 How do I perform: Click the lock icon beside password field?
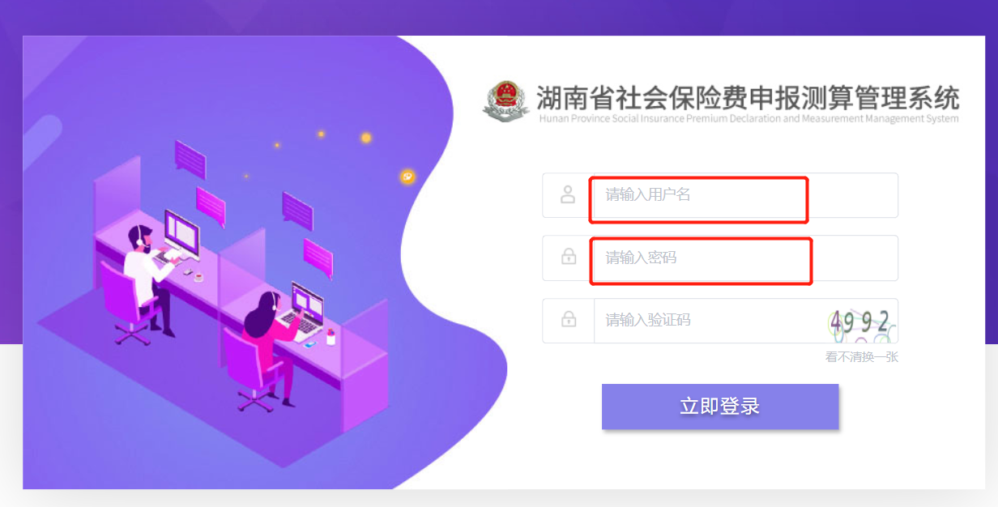569,258
